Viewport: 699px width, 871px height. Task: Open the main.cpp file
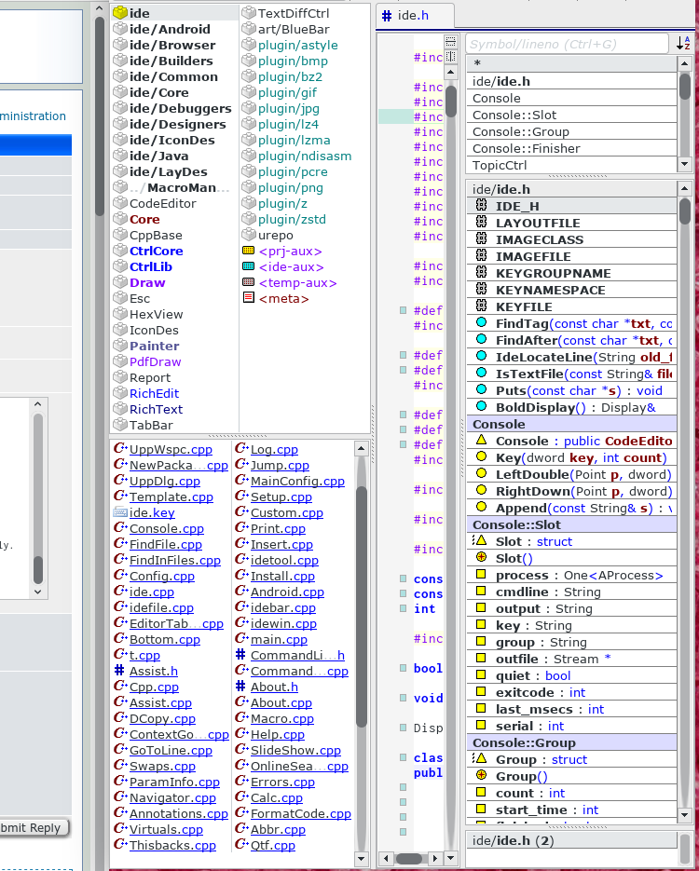pos(279,639)
